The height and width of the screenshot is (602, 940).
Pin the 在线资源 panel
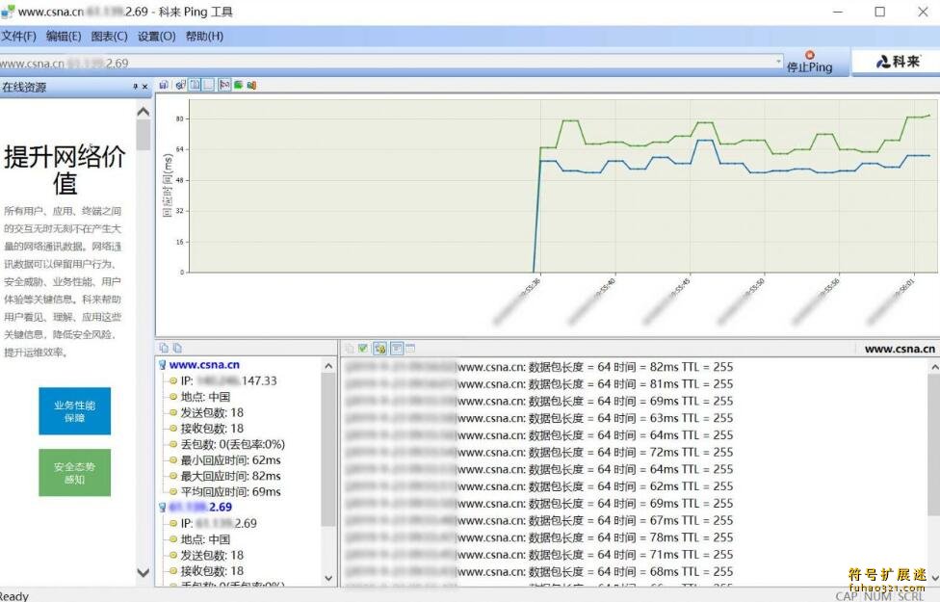(x=135, y=87)
